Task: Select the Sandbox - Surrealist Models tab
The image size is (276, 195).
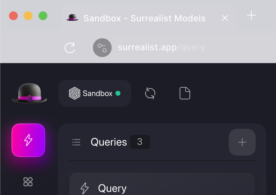Action: 144,18
